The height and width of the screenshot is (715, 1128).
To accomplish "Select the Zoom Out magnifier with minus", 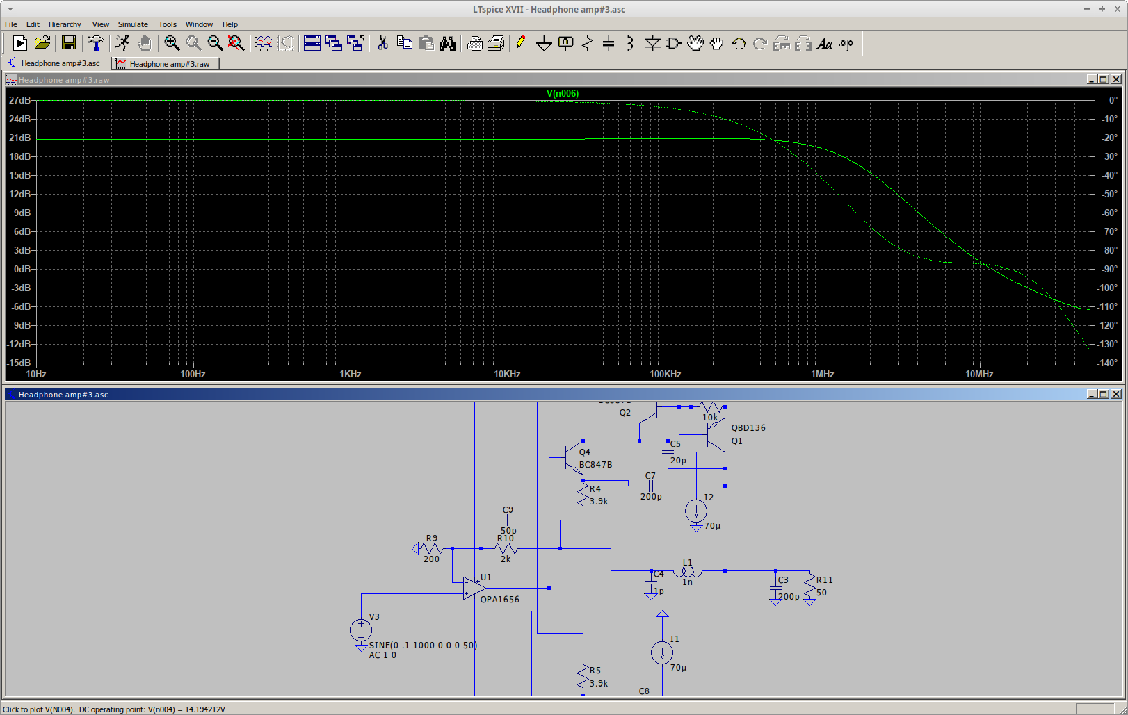I will 215,43.
